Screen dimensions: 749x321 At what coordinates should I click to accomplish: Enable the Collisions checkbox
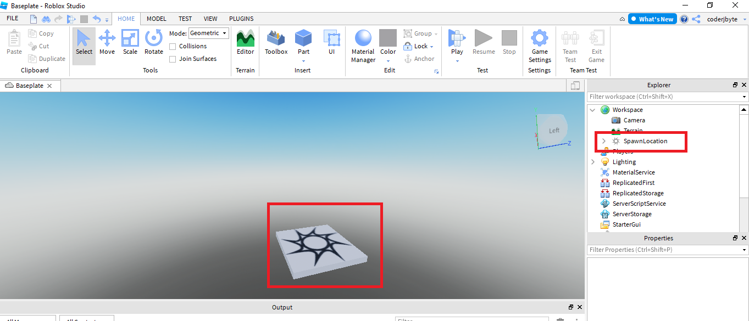173,46
